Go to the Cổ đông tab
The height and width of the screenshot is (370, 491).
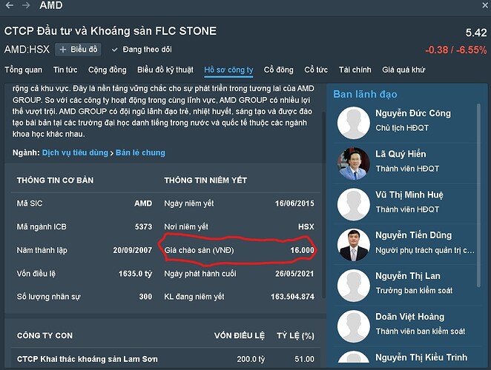(x=279, y=70)
